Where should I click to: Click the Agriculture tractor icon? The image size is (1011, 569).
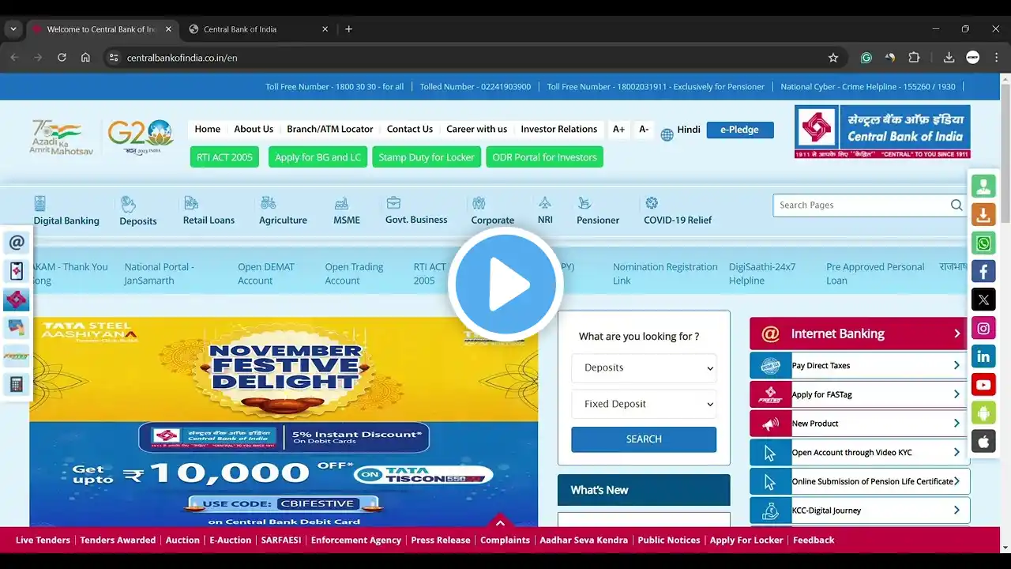268,203
